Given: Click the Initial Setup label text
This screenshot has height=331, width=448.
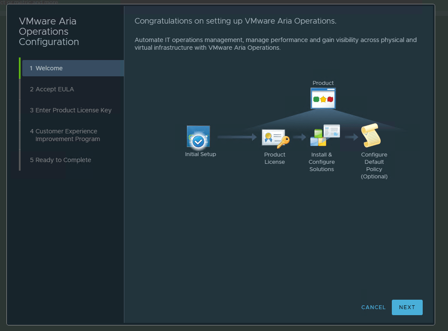Looking at the screenshot, I should tap(200, 154).
